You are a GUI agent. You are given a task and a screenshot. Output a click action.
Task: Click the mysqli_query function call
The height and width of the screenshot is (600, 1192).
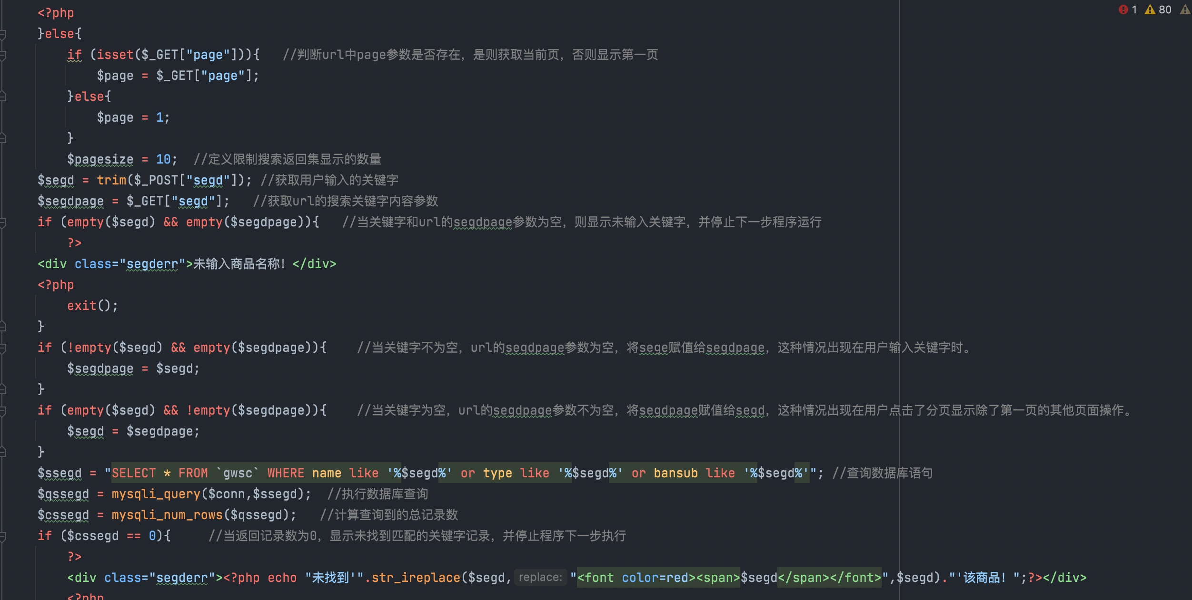point(156,494)
